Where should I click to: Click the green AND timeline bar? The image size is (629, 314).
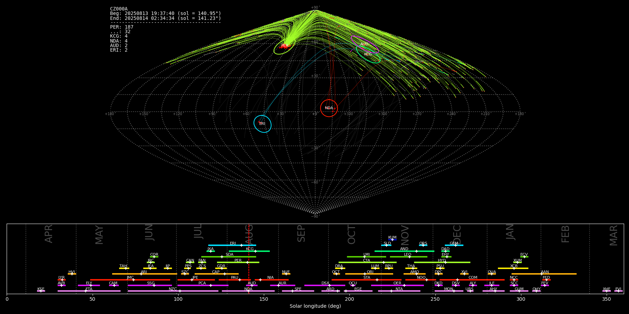pyautogui.click(x=404, y=251)
